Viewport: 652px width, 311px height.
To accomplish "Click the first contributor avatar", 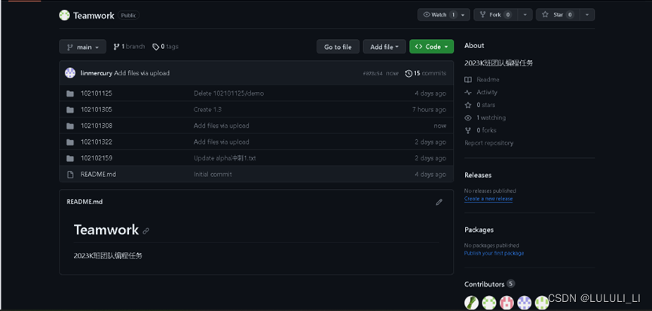I will pyautogui.click(x=471, y=302).
